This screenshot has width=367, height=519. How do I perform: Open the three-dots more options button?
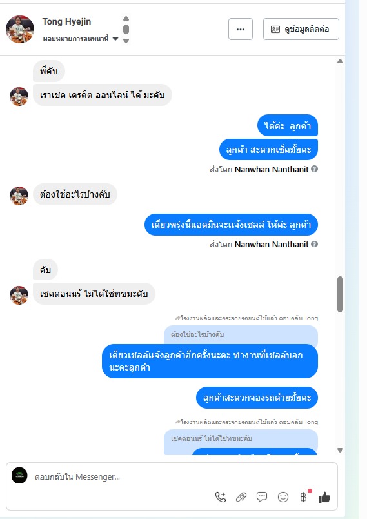coord(241,29)
